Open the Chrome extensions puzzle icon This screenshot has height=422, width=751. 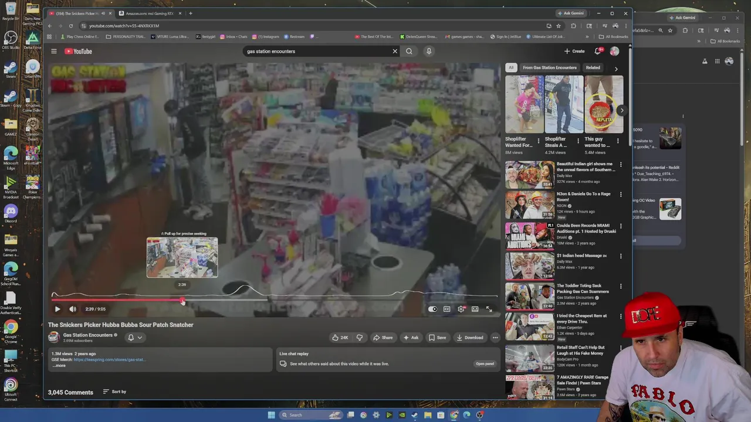pyautogui.click(x=573, y=26)
